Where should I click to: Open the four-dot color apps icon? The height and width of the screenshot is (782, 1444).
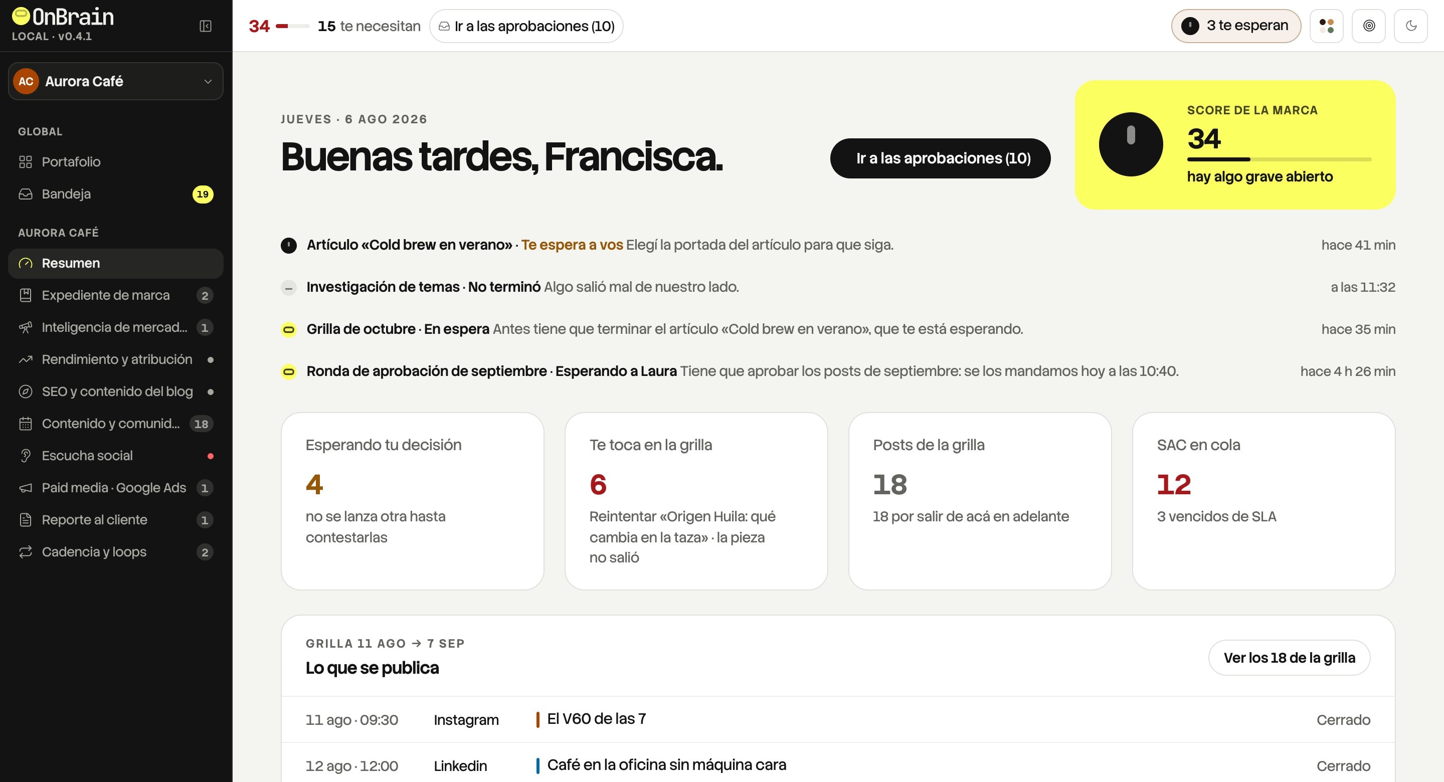click(x=1326, y=26)
